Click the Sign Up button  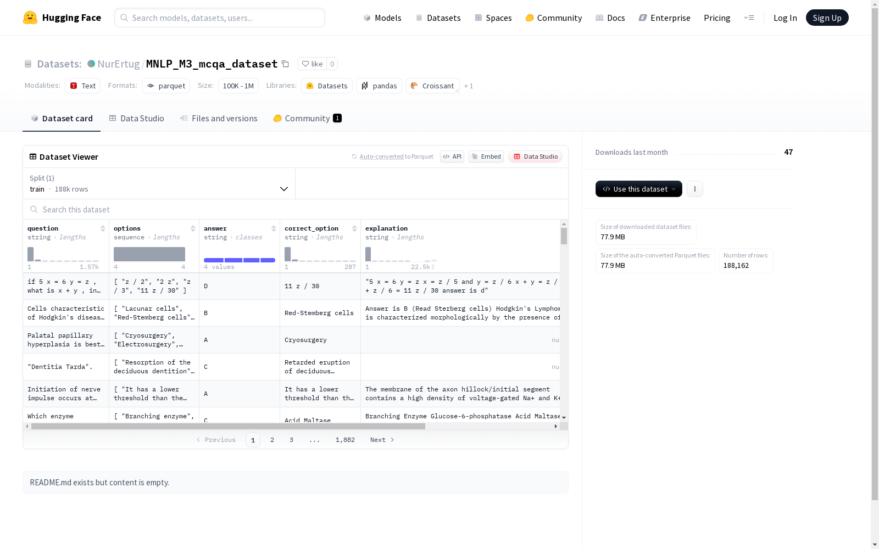point(827,18)
